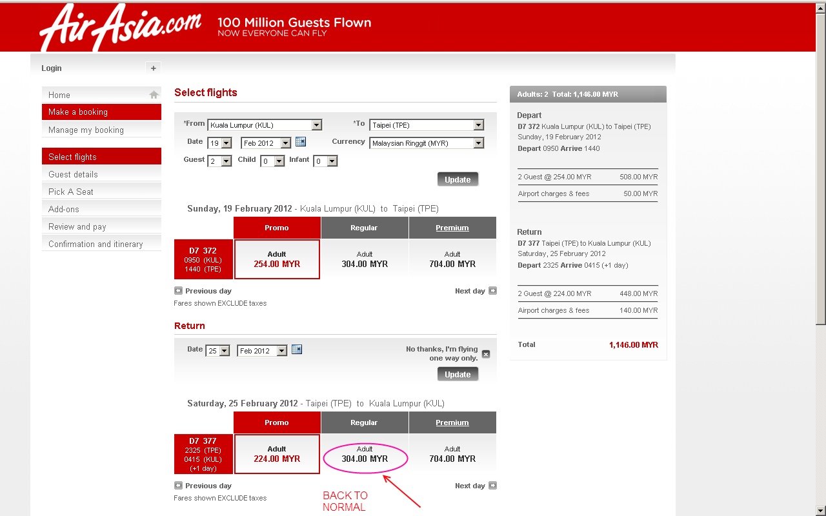Screen dimensions: 826x516
Task: Click the return Airport charges 140.00 MYR row
Action: click(588, 310)
